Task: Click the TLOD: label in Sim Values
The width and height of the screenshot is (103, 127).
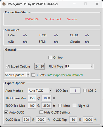Action: [x=43, y=35]
